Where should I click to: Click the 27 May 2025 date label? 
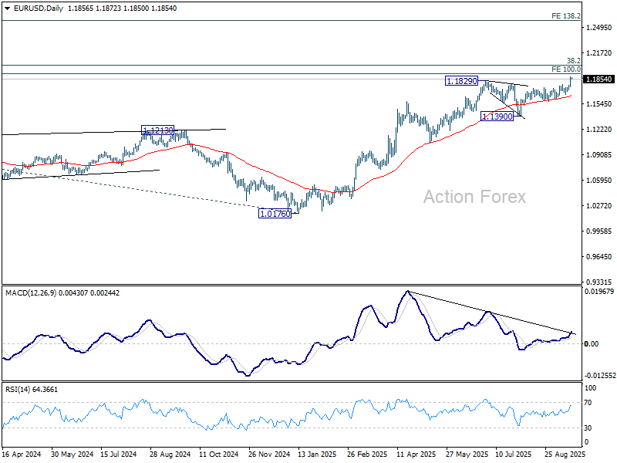[x=467, y=455]
